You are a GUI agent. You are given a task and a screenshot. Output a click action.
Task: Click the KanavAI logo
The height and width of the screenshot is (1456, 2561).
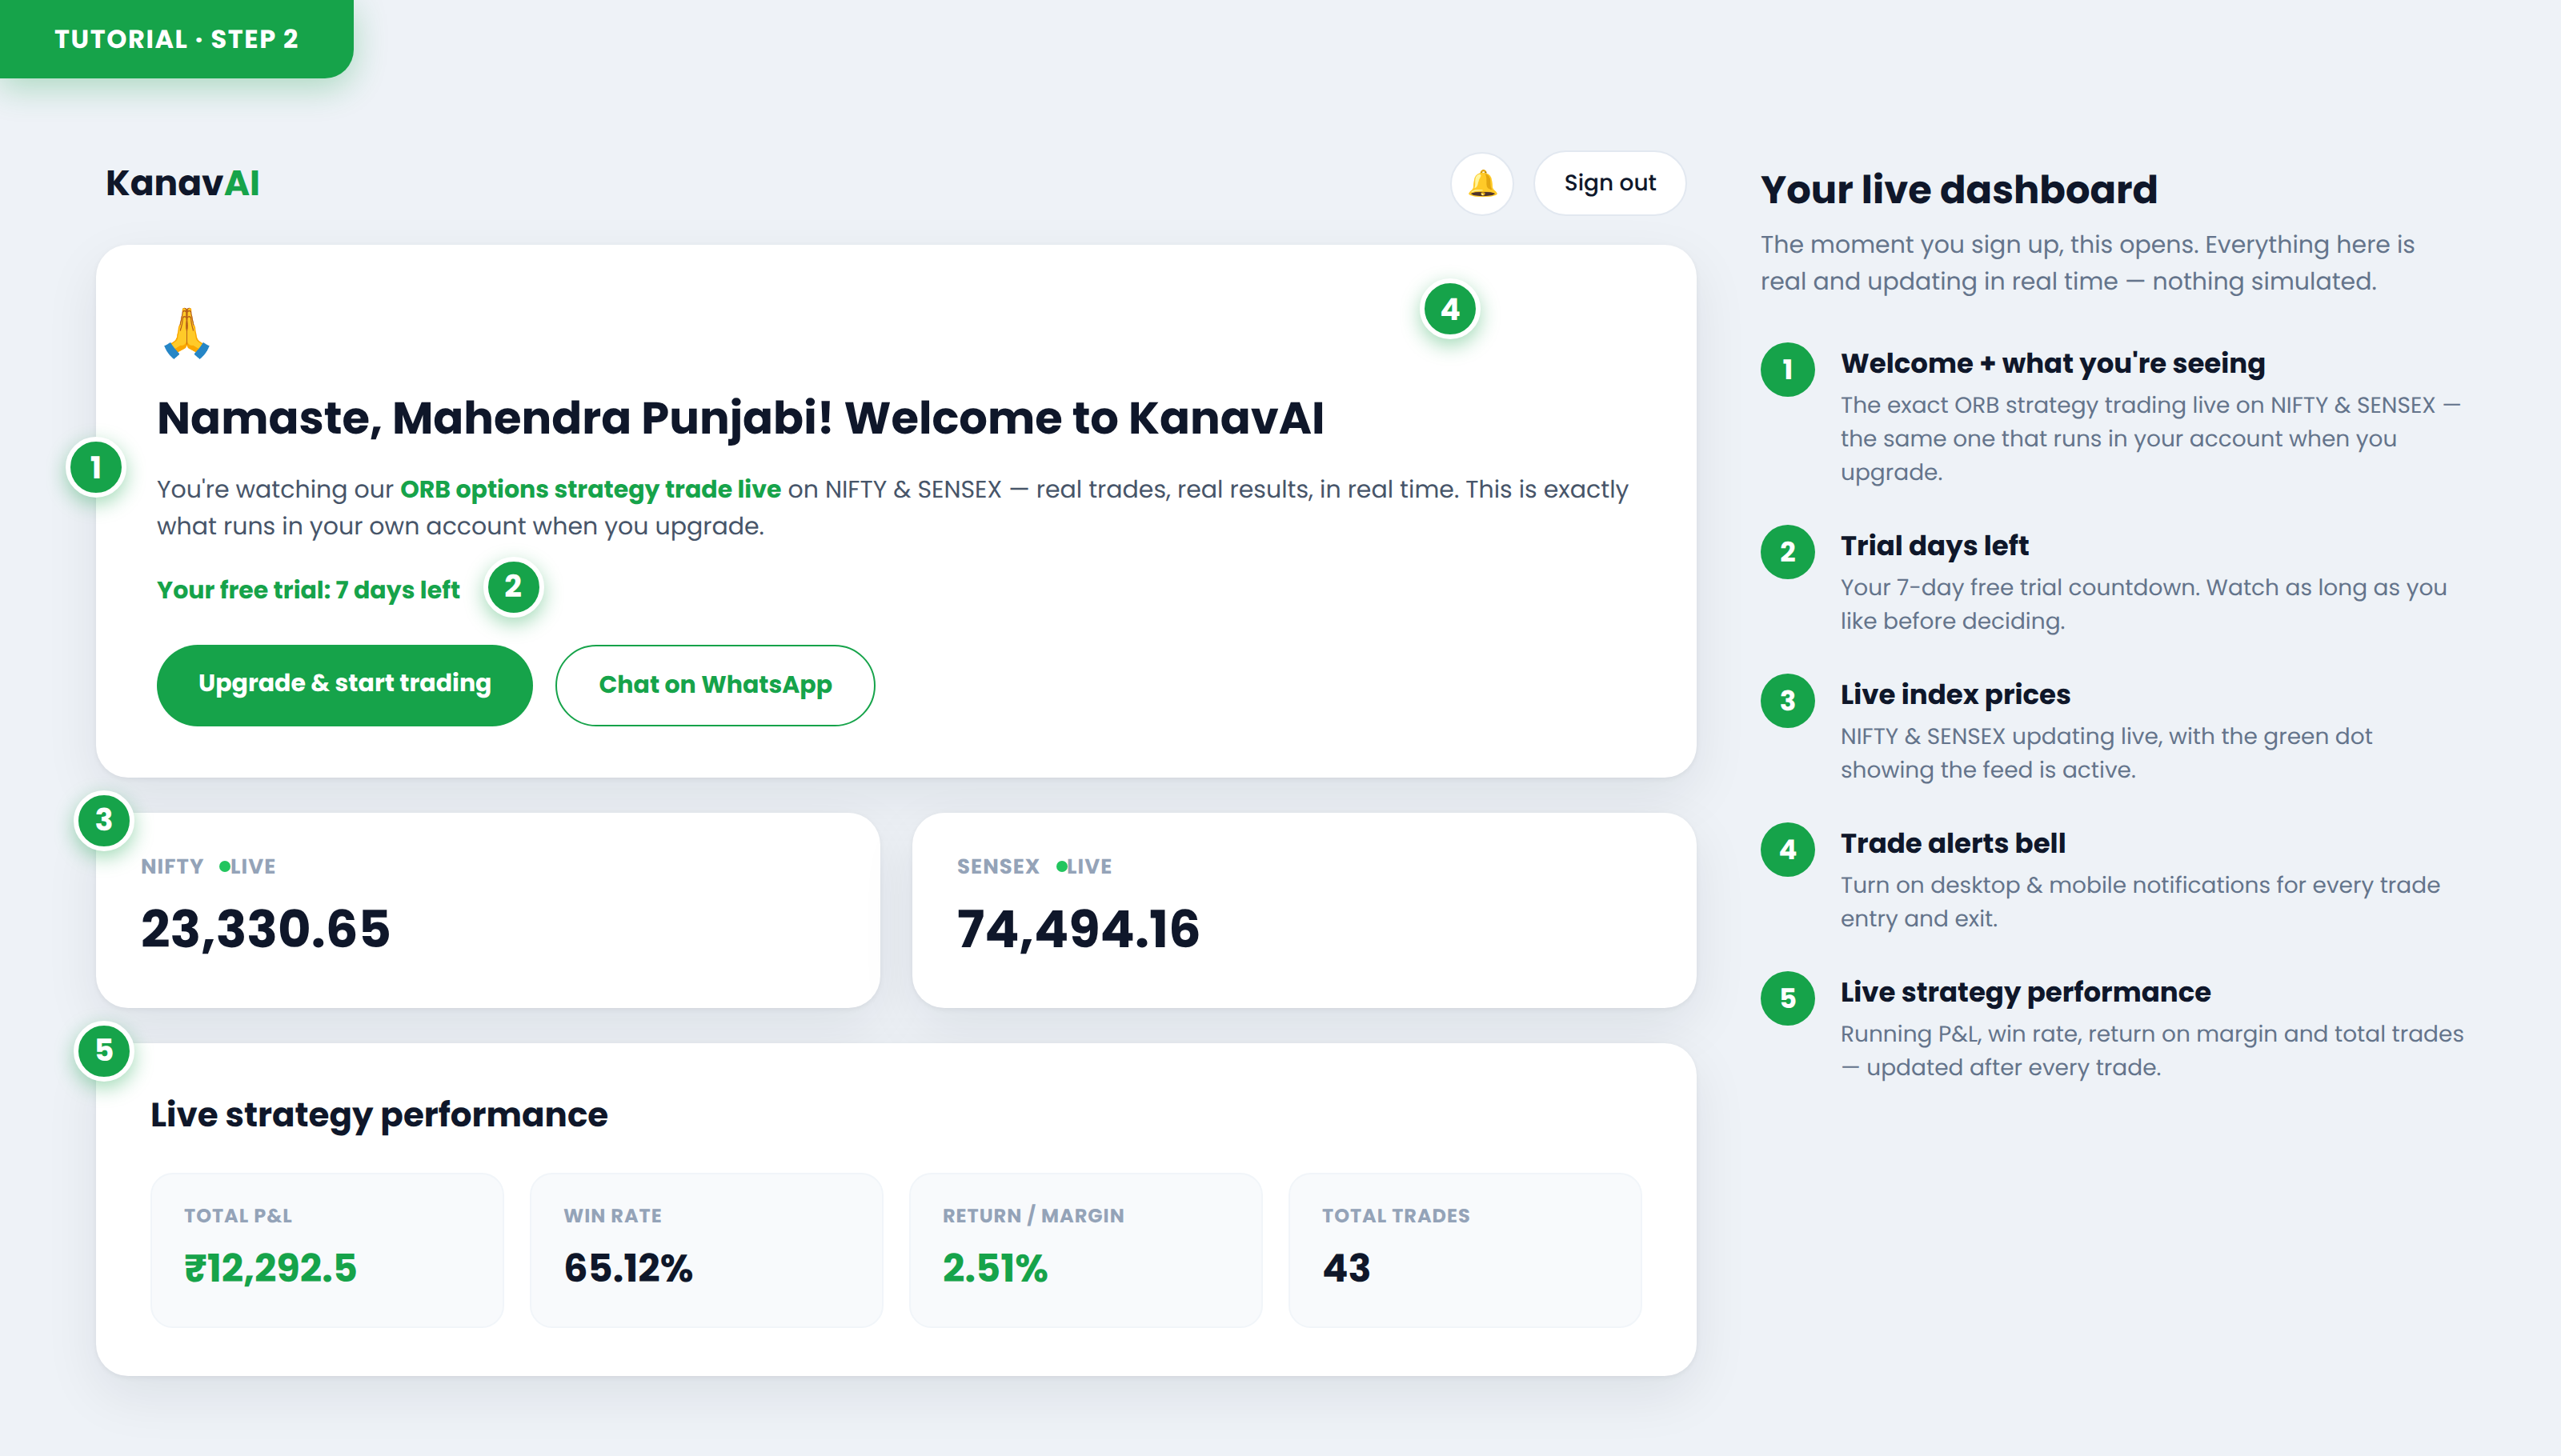click(x=183, y=183)
